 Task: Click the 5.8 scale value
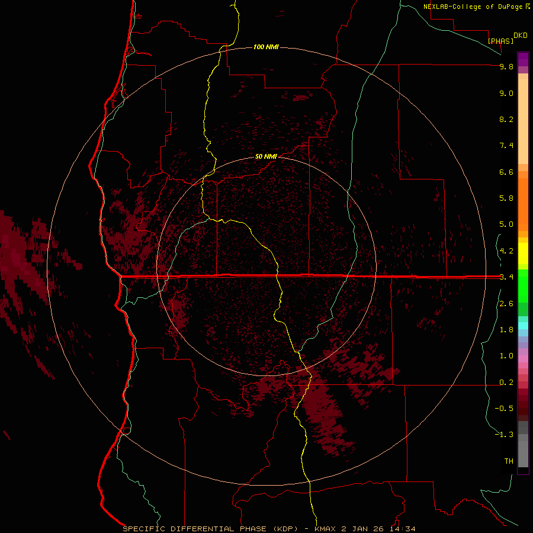point(506,198)
